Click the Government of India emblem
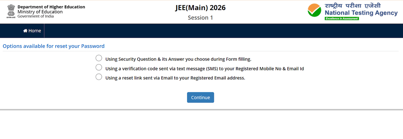 pyautogui.click(x=11, y=11)
